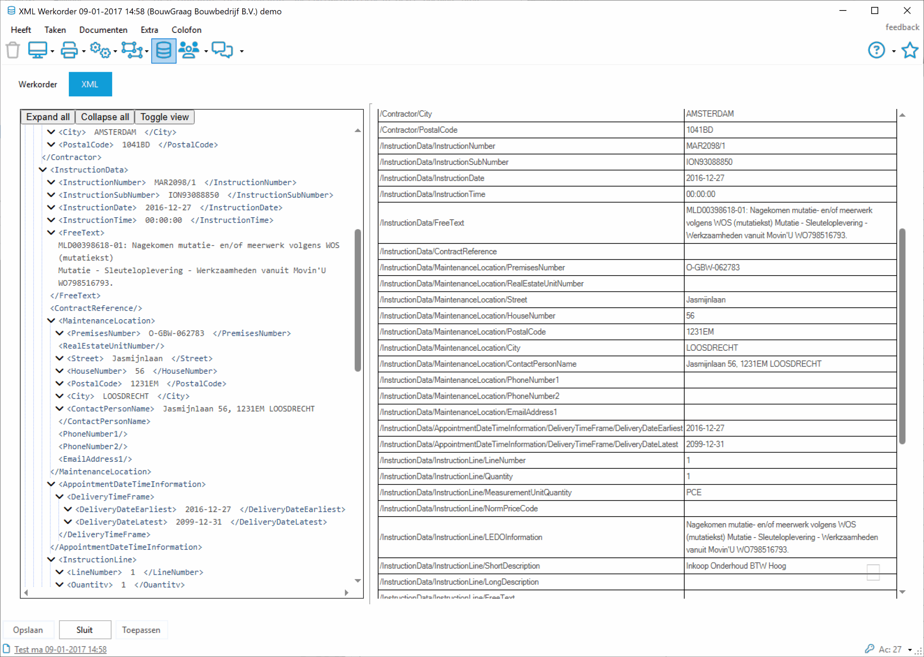The height and width of the screenshot is (657, 924).
Task: Click the double gears settings icon
Action: [x=100, y=50]
